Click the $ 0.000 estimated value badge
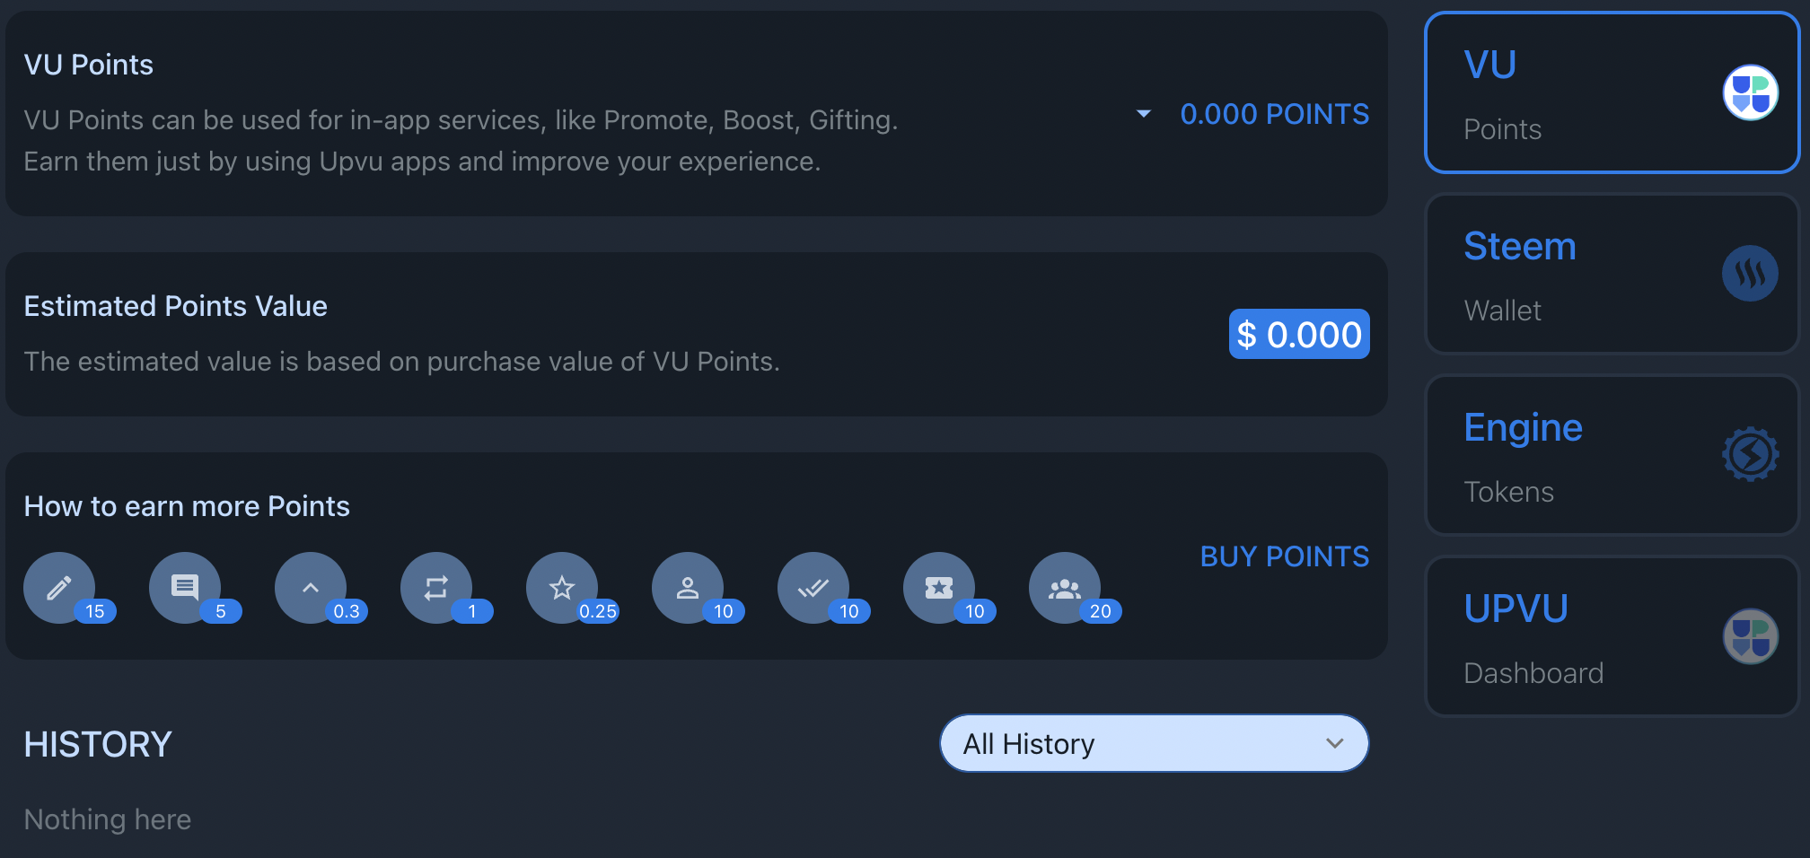 pyautogui.click(x=1298, y=334)
